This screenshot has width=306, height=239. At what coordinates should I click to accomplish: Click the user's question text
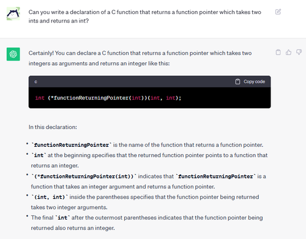[x=144, y=17]
